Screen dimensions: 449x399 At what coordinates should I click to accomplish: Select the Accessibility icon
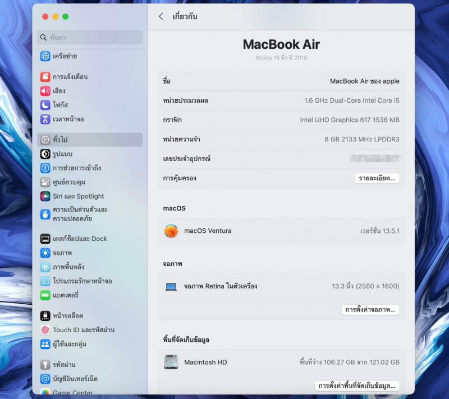pos(45,168)
